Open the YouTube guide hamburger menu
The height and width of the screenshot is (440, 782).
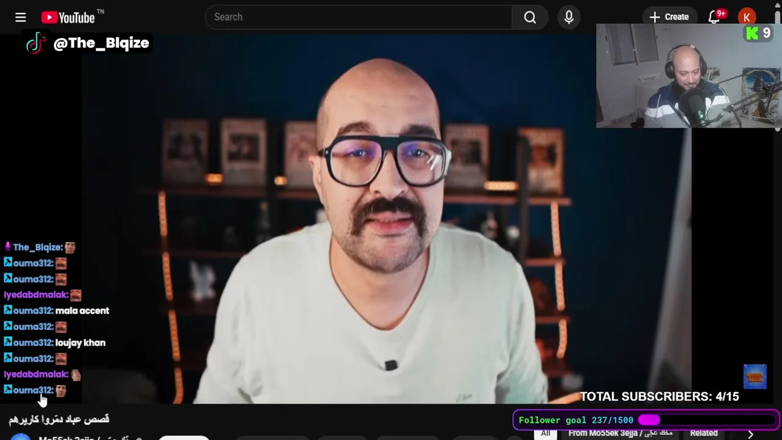(x=20, y=17)
